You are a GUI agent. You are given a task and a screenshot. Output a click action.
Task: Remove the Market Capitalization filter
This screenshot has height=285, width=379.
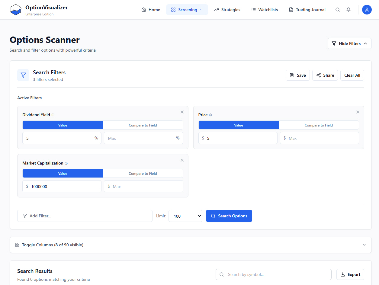coord(182,160)
